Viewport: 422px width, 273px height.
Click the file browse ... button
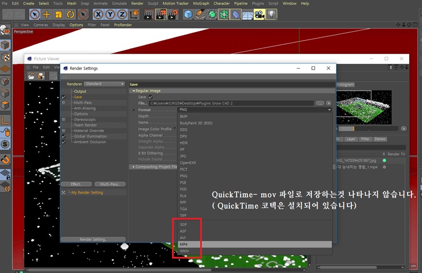coord(320,103)
